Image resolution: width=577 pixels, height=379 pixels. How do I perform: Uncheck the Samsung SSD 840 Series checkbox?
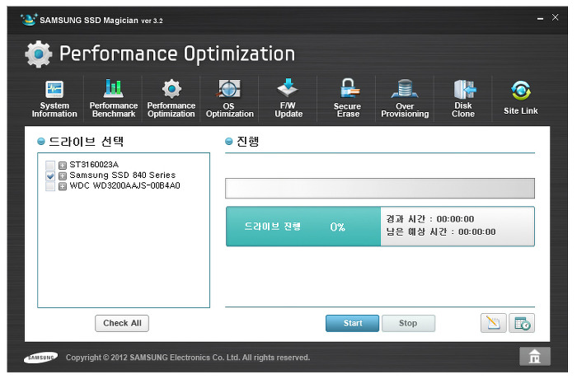(50, 175)
